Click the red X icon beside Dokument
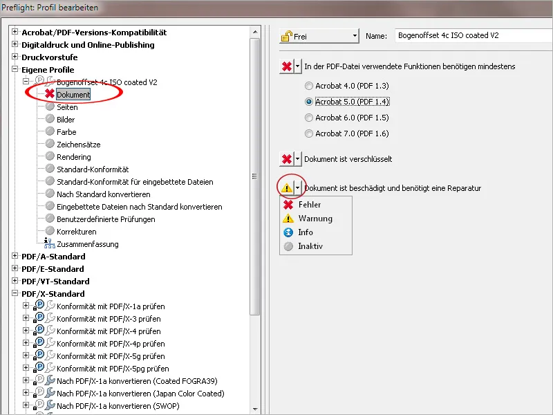The height and width of the screenshot is (415, 553). 50,94
